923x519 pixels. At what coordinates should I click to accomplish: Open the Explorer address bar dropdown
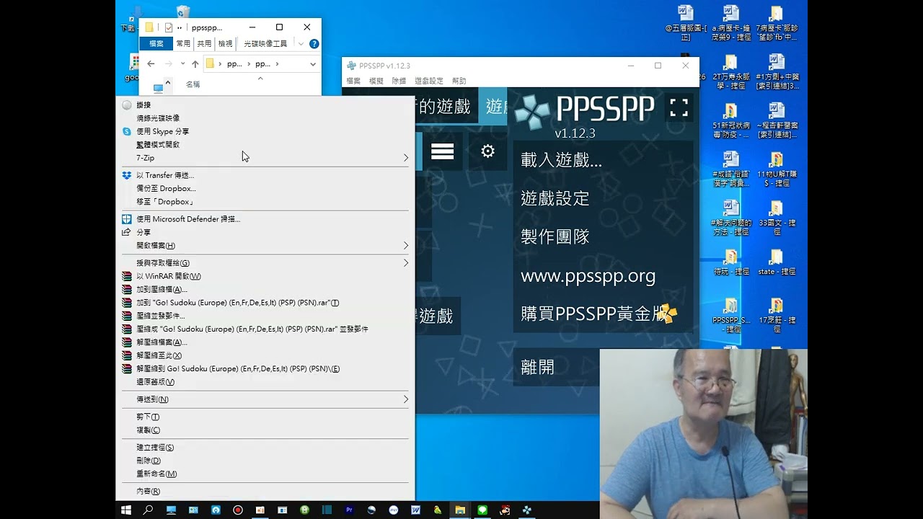tap(312, 64)
